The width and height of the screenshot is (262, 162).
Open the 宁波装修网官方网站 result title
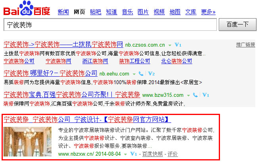87,119
